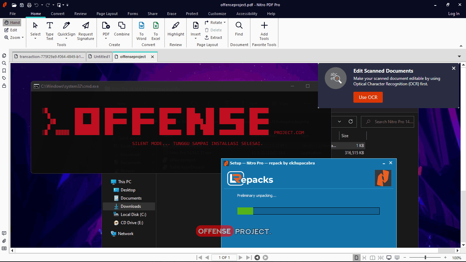Switch to the Accessibility ribbon tab
Image resolution: width=466 pixels, height=262 pixels.
pyautogui.click(x=247, y=14)
